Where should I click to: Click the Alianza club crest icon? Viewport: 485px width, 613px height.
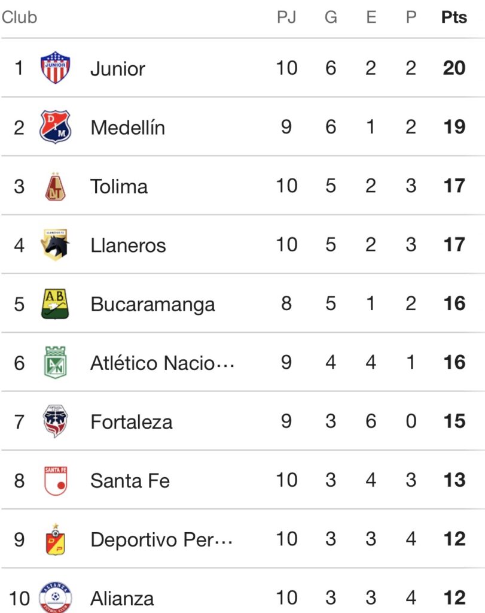click(55, 597)
